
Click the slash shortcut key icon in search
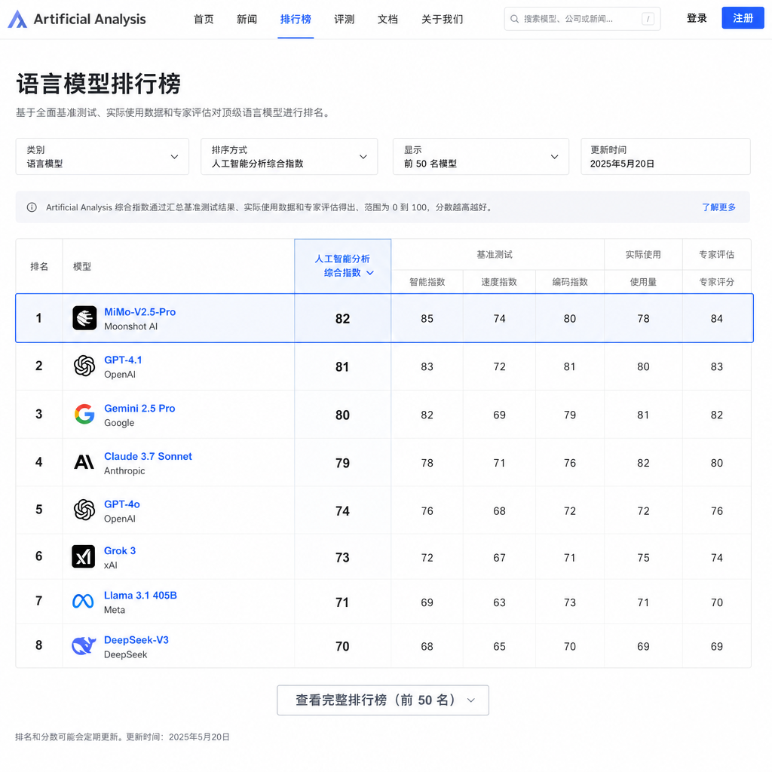point(648,19)
